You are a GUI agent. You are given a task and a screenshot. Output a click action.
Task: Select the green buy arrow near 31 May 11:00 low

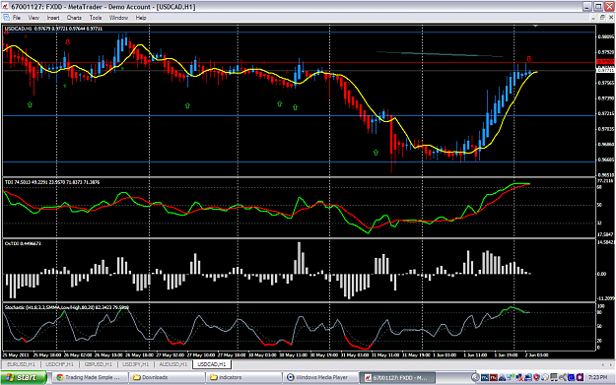tap(376, 153)
